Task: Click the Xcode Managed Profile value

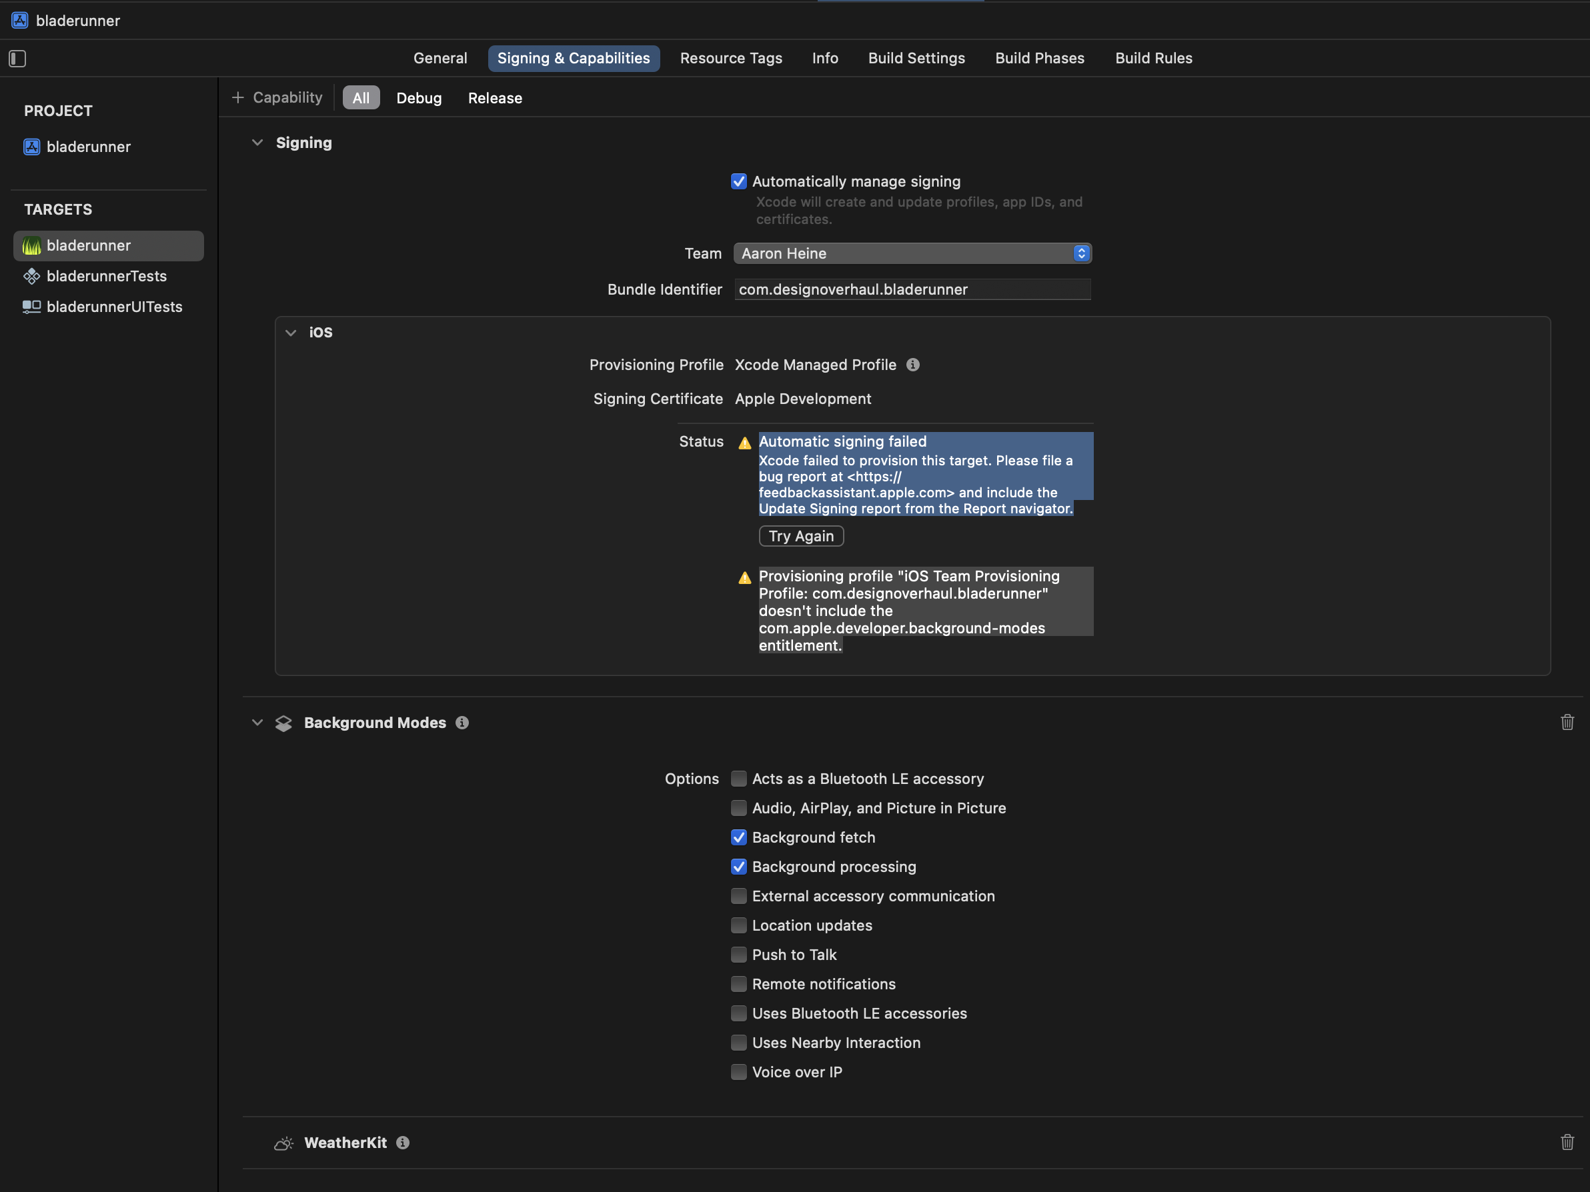Action: click(815, 365)
